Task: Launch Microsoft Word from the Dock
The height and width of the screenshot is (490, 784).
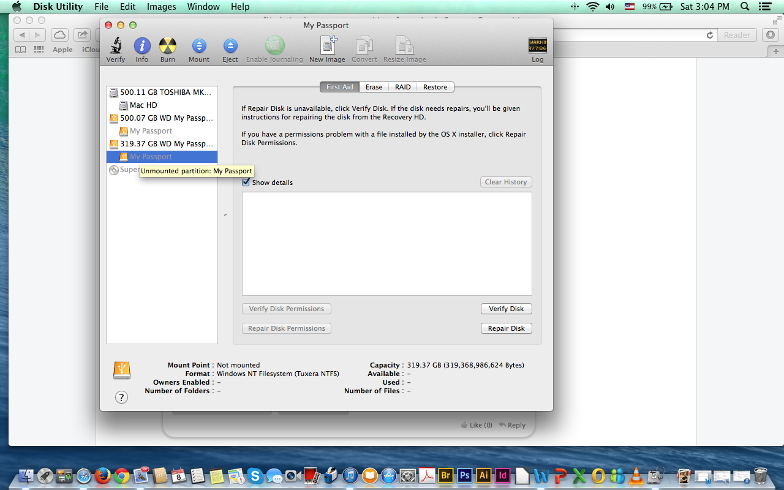Action: pyautogui.click(x=541, y=476)
